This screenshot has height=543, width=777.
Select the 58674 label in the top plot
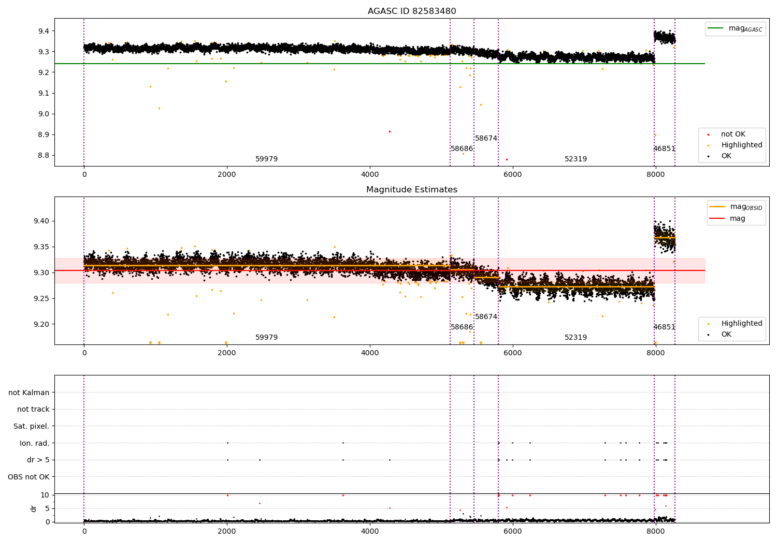(486, 139)
